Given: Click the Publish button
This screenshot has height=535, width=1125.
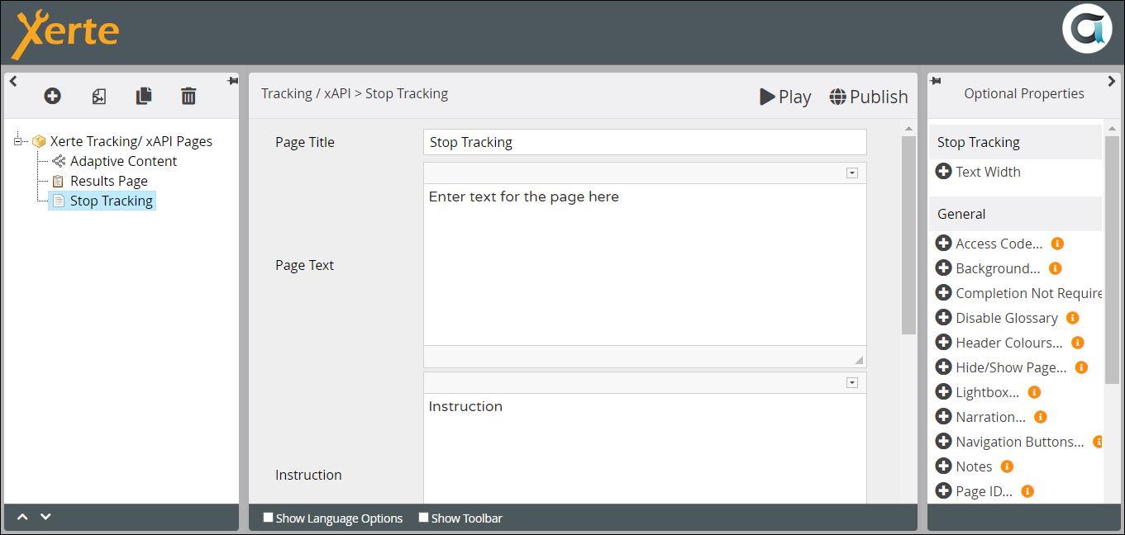Looking at the screenshot, I should point(869,97).
